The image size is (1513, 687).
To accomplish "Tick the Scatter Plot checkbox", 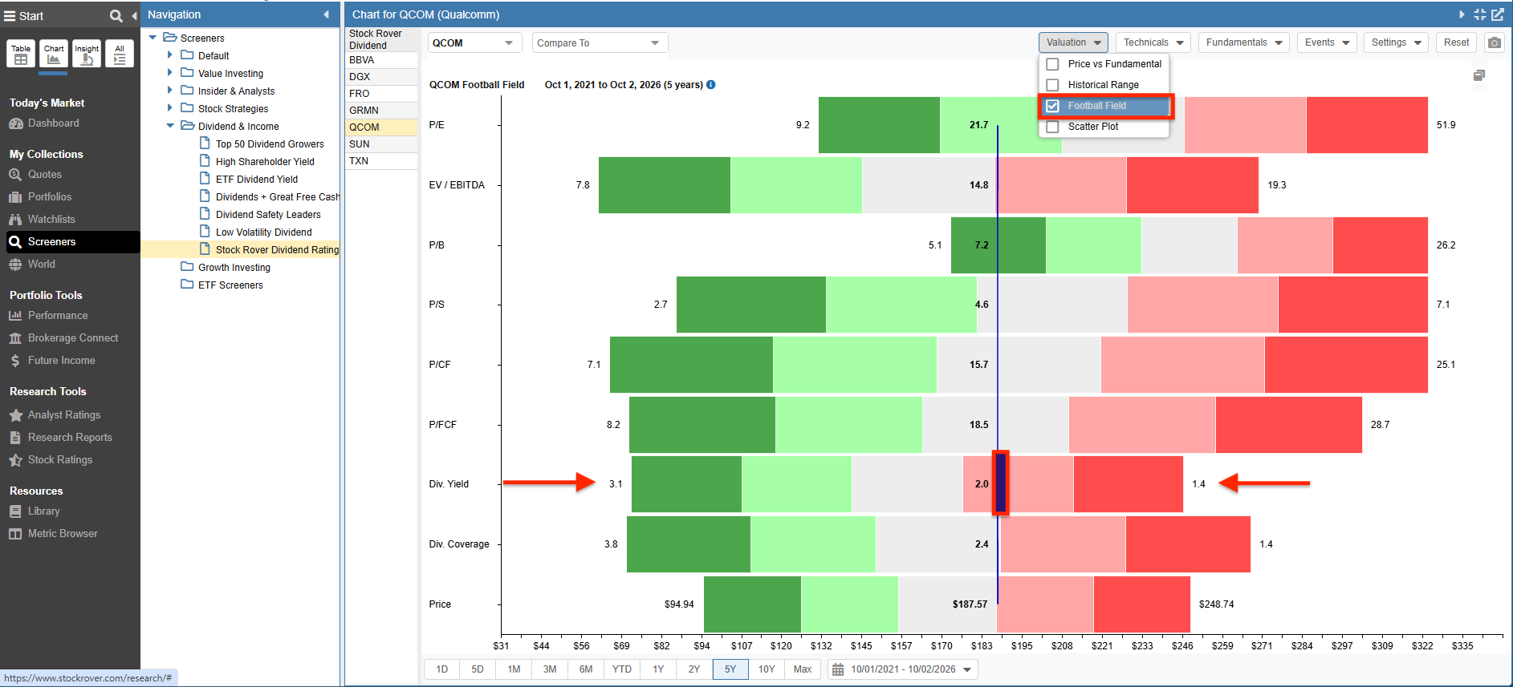I will click(1052, 127).
